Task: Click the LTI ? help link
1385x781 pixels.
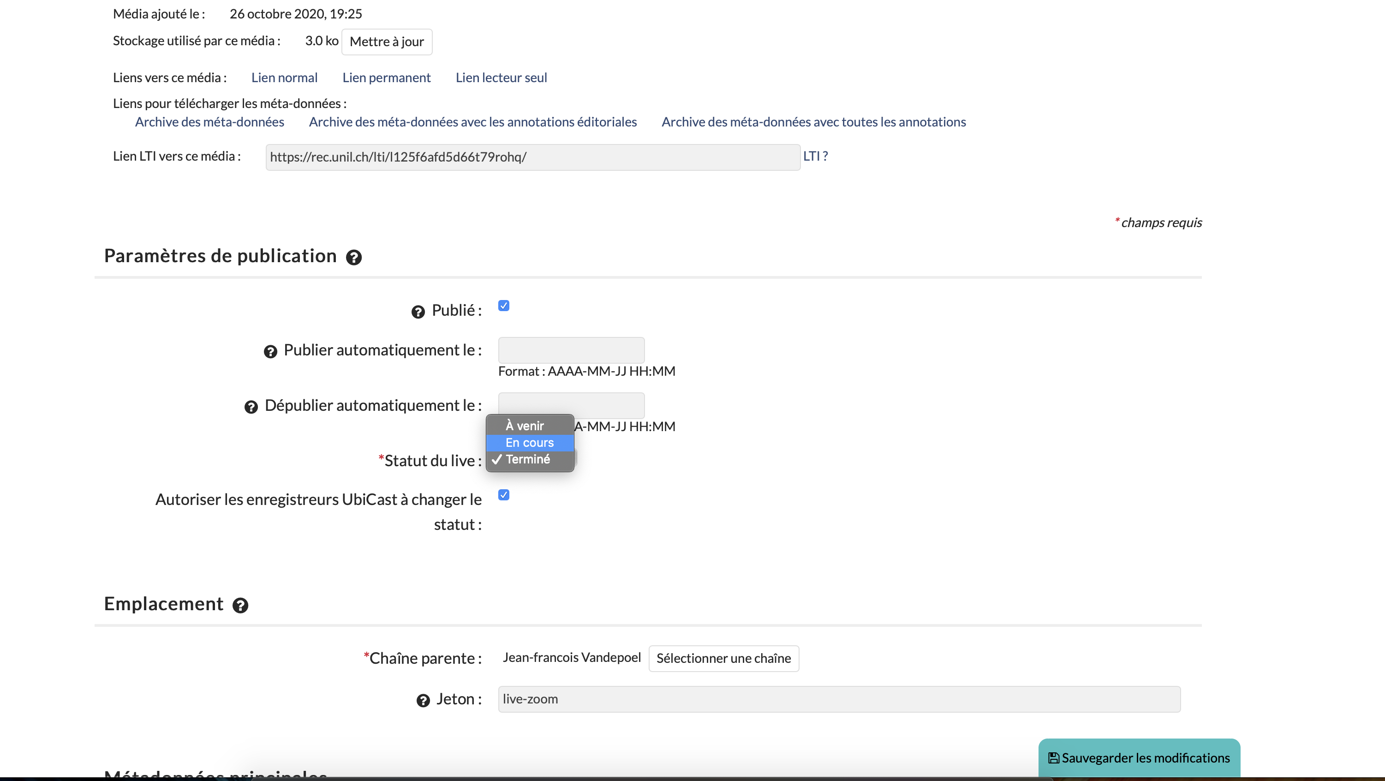Action: 815,156
